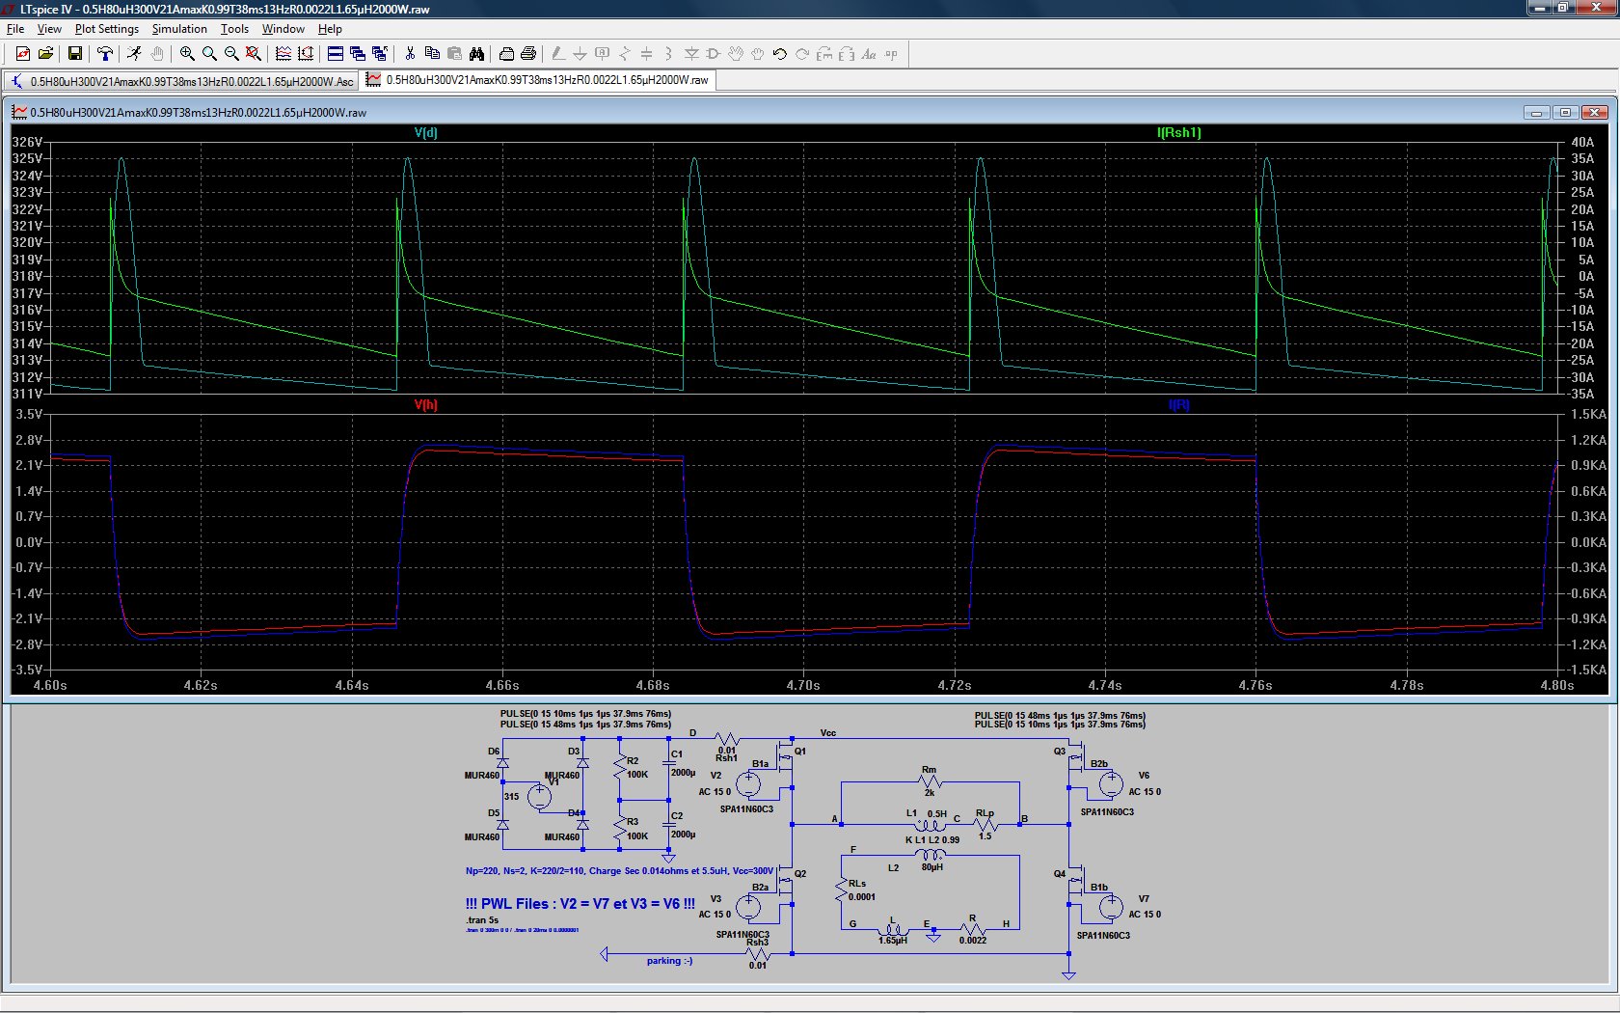
Task: Click the Pick Visible Traces icon
Action: click(283, 54)
